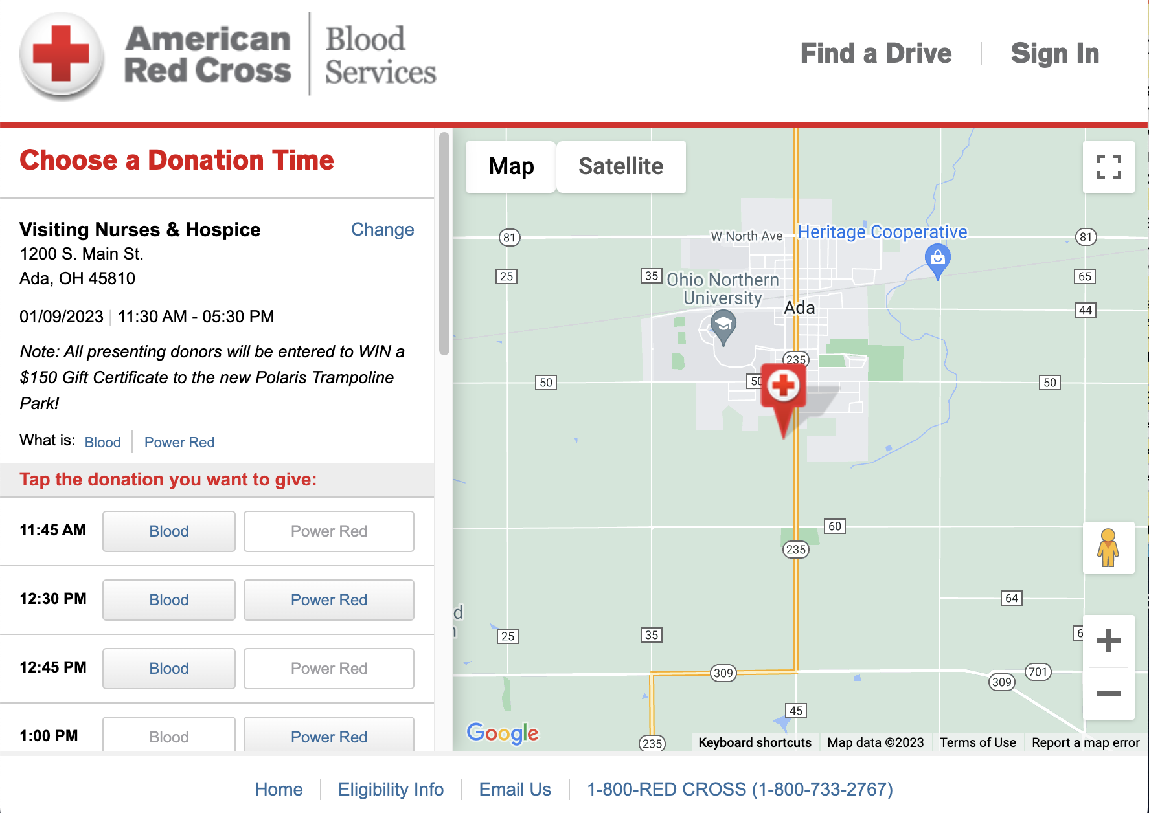Open Power Red explanation link
The image size is (1149, 813).
coord(179,442)
